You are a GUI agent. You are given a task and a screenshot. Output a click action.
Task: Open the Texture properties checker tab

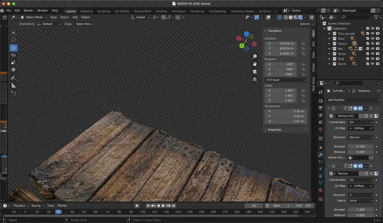(x=321, y=199)
